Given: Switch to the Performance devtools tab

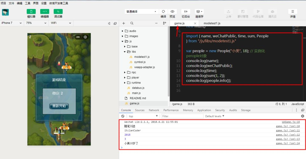Looking at the screenshot, I should 171,110.
